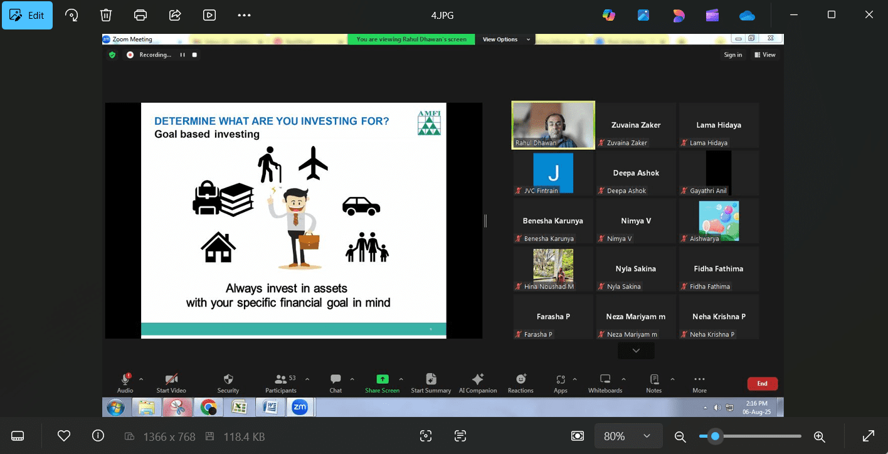This screenshot has height=454, width=888.
Task: Click the scan text icon
Action: 460,436
